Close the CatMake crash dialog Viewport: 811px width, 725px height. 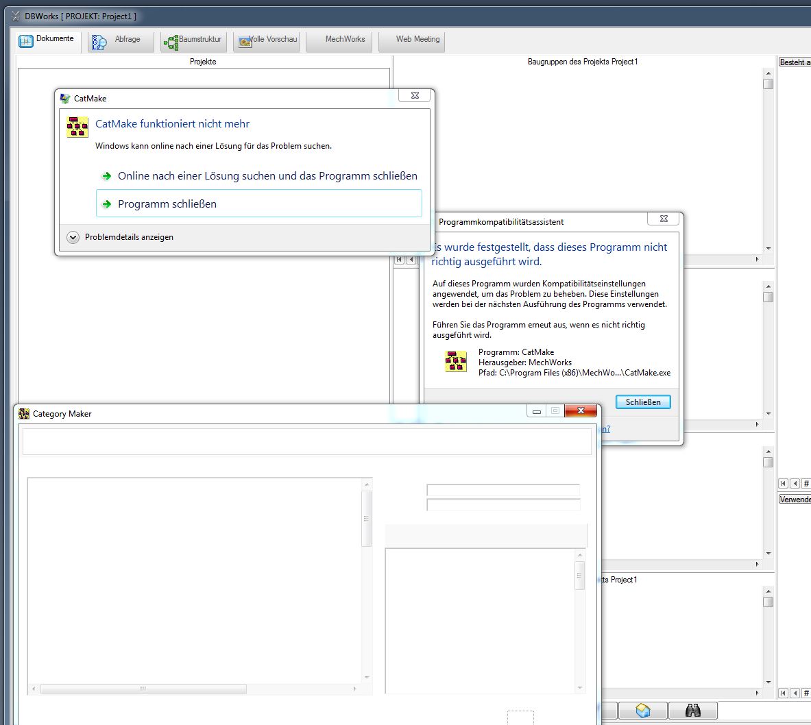click(x=415, y=95)
